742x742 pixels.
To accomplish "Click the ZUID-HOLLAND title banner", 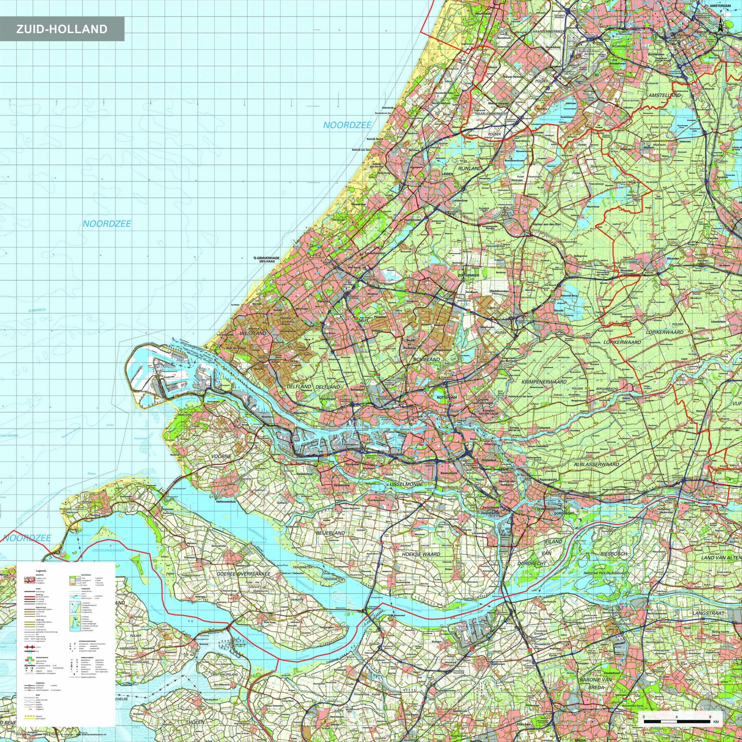I will click(x=62, y=29).
